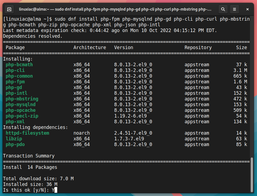Click the httpd-filesystem dependency name
Screen dimensions: 257x196
27,133
